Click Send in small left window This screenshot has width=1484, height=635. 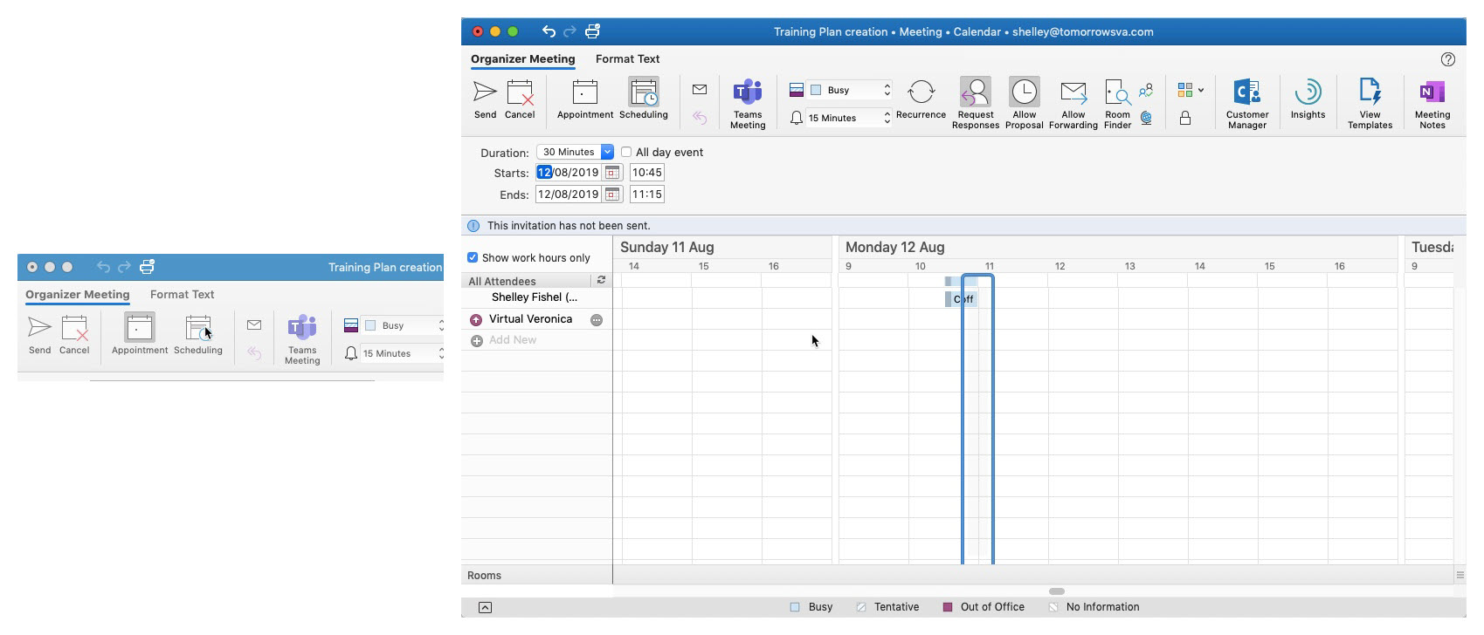coord(39,334)
